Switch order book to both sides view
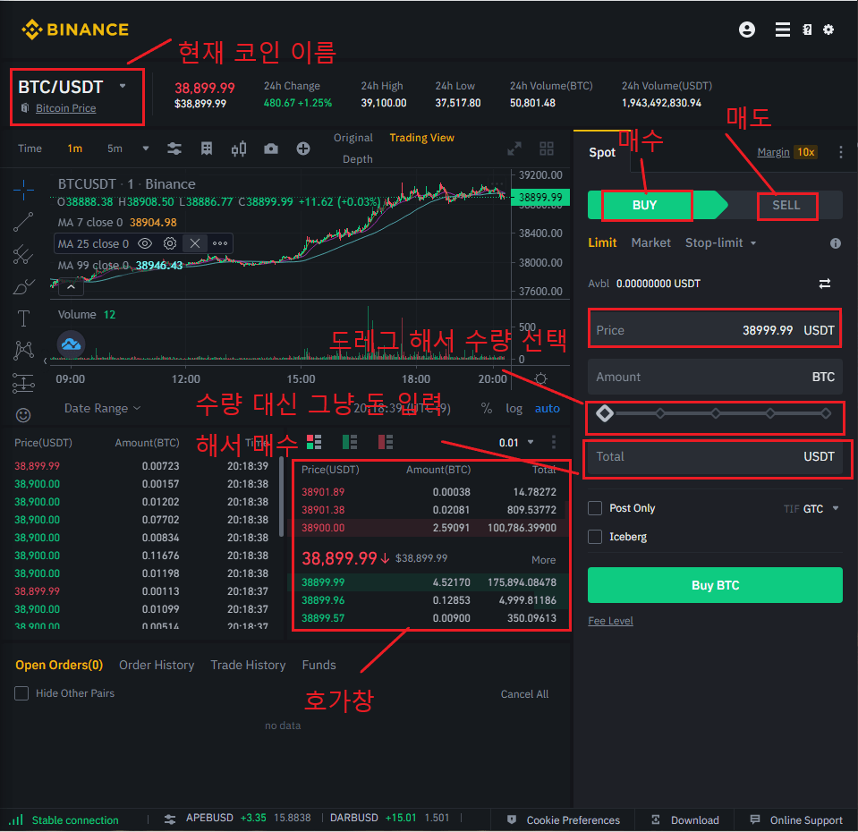Viewport: 858px width, 832px height. point(314,442)
